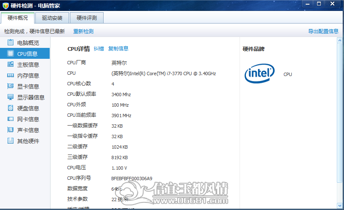344x210 pixels.
Task: Open the 驱动安装 tab
Action: coord(52,18)
